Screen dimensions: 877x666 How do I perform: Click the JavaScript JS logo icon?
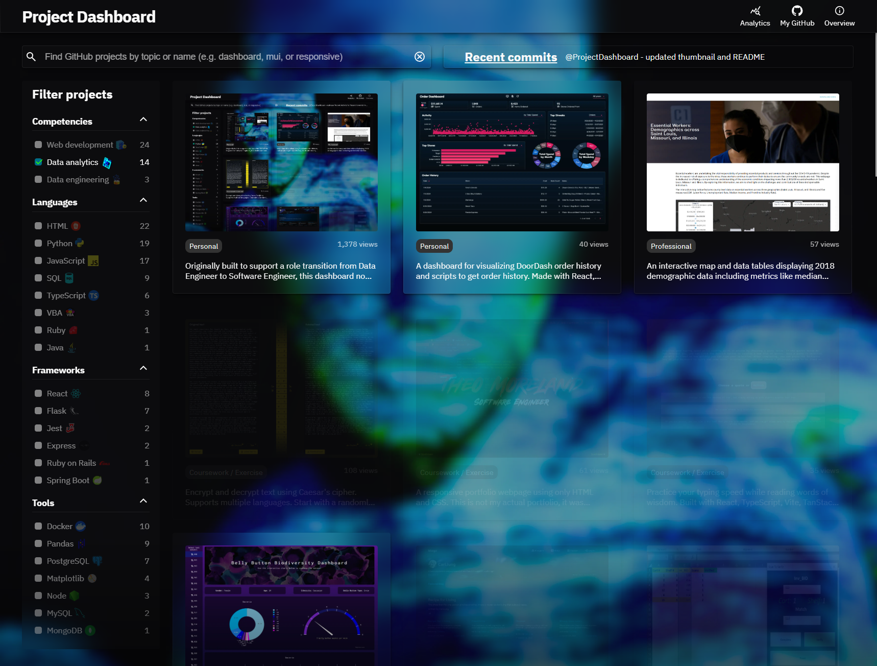point(93,261)
